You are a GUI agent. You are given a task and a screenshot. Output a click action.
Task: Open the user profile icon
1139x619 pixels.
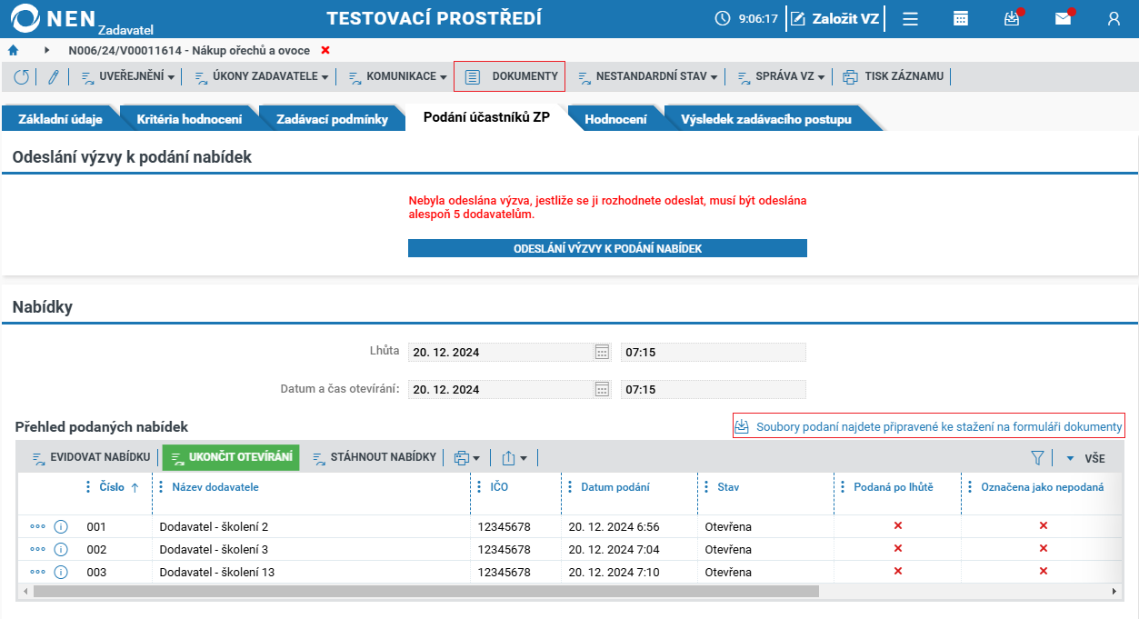tap(1114, 18)
